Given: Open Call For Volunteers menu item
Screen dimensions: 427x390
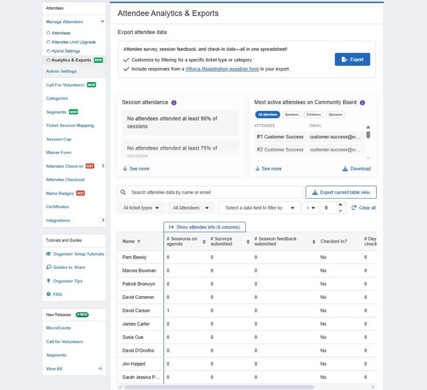Looking at the screenshot, I should coord(65,85).
